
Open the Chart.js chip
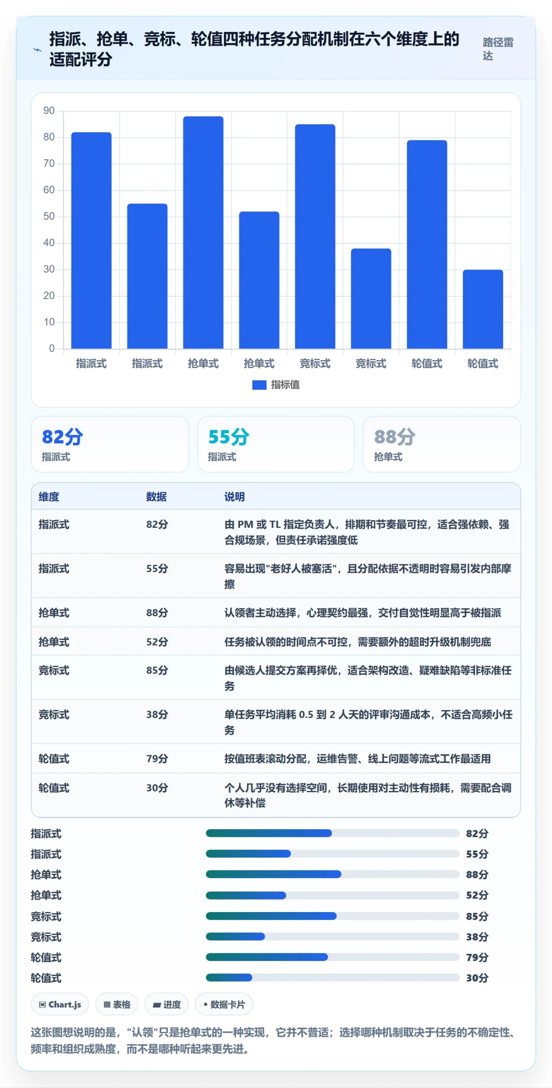point(60,1004)
